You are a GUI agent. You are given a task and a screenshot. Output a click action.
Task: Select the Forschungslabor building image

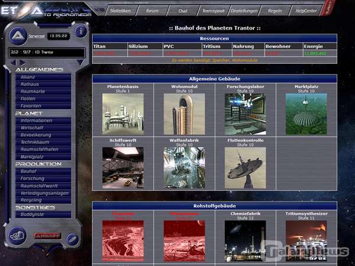(x=245, y=114)
